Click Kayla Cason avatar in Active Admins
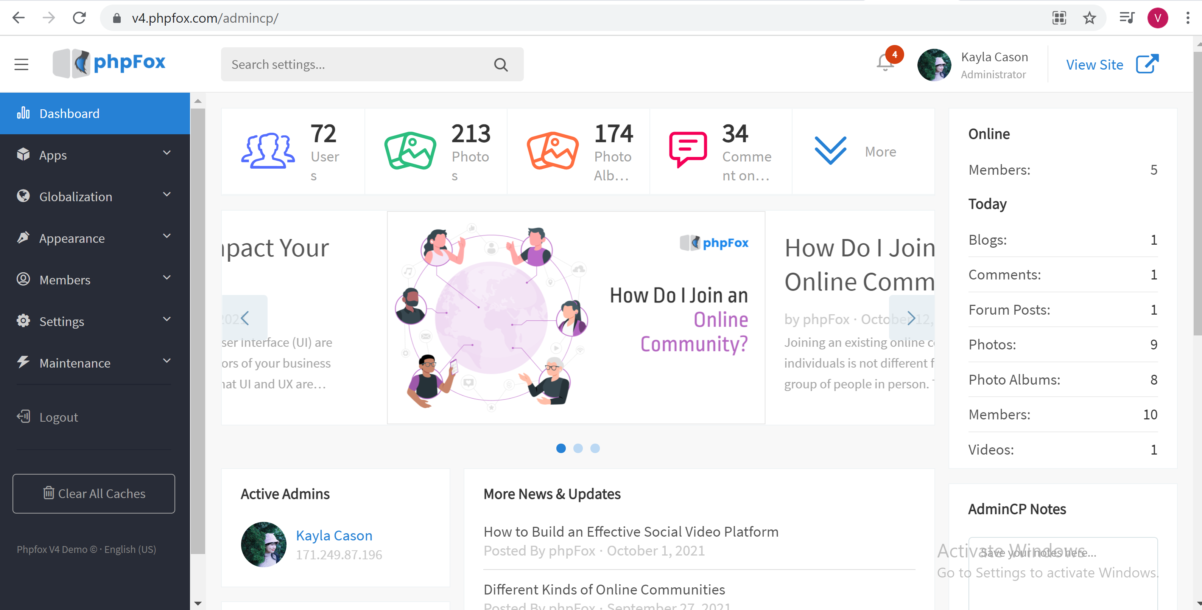This screenshot has width=1202, height=610. (264, 544)
